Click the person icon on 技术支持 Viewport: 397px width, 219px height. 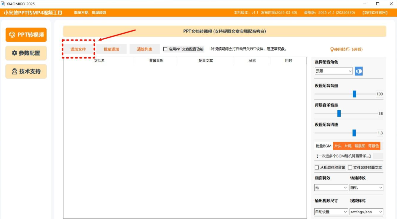[15, 72]
